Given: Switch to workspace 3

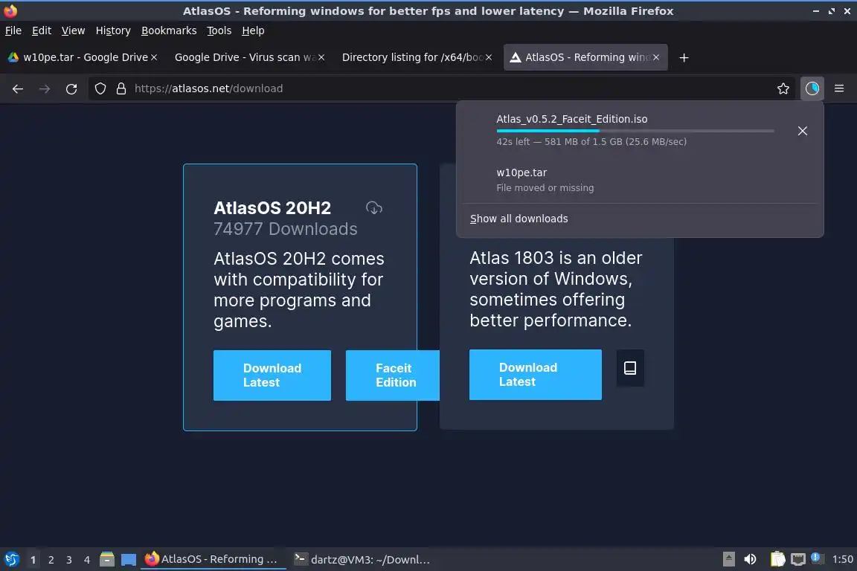Looking at the screenshot, I should pyautogui.click(x=69, y=560).
